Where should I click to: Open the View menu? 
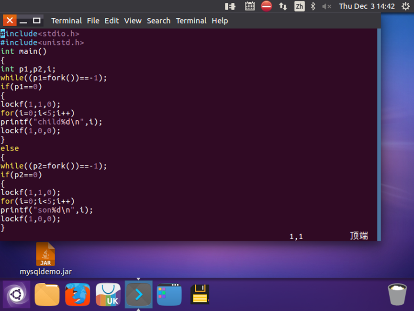pos(133,21)
